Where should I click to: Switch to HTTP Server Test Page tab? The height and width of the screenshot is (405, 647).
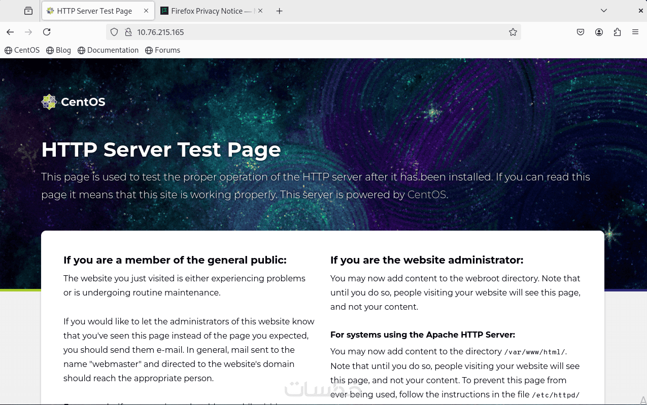(98, 11)
